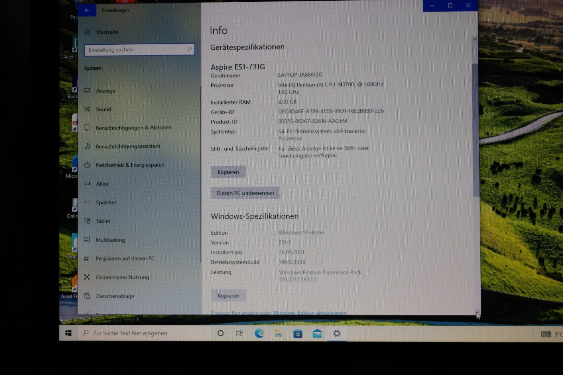Open Cortana circle on taskbar

[221, 333]
